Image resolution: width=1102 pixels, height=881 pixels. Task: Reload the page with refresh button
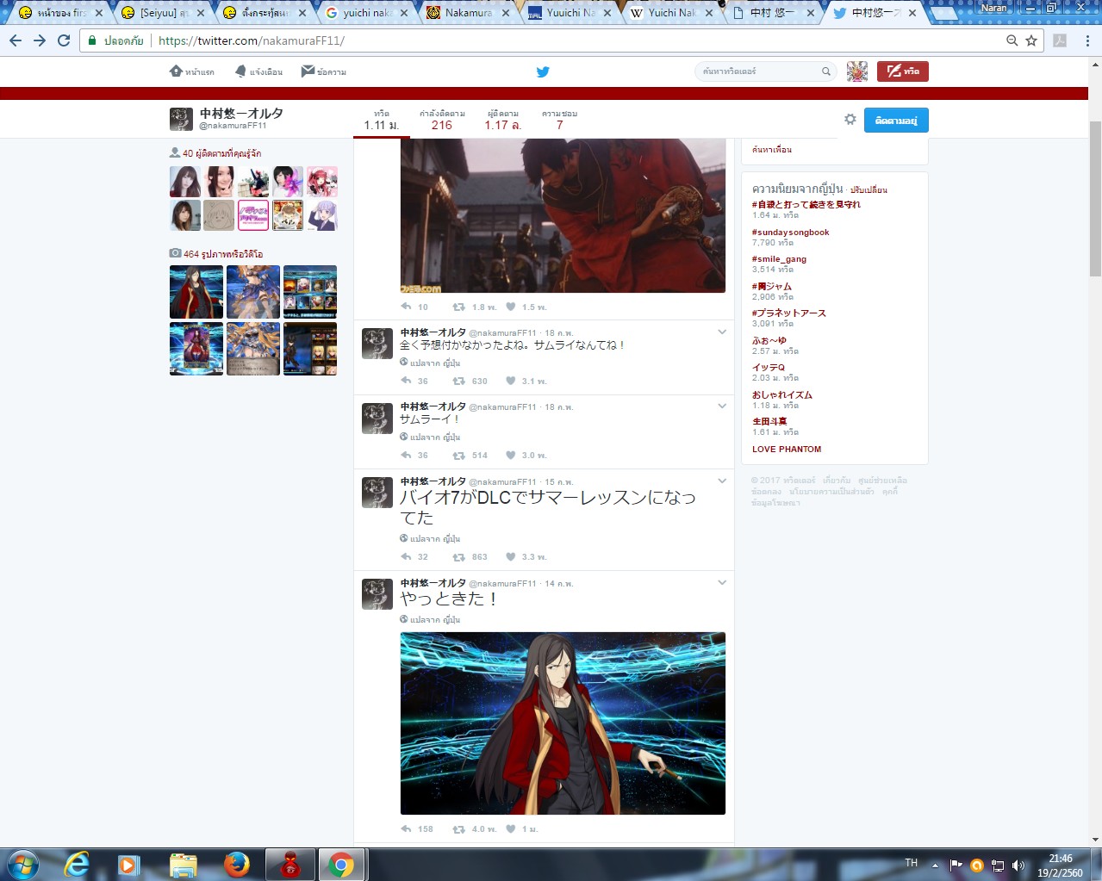pos(64,40)
